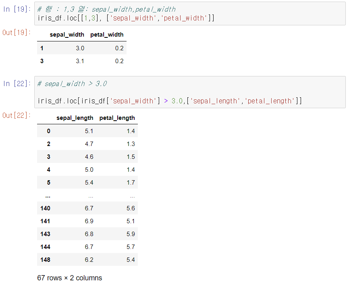
Task: Select row index 4 in Out[22] table
Action: (48, 170)
